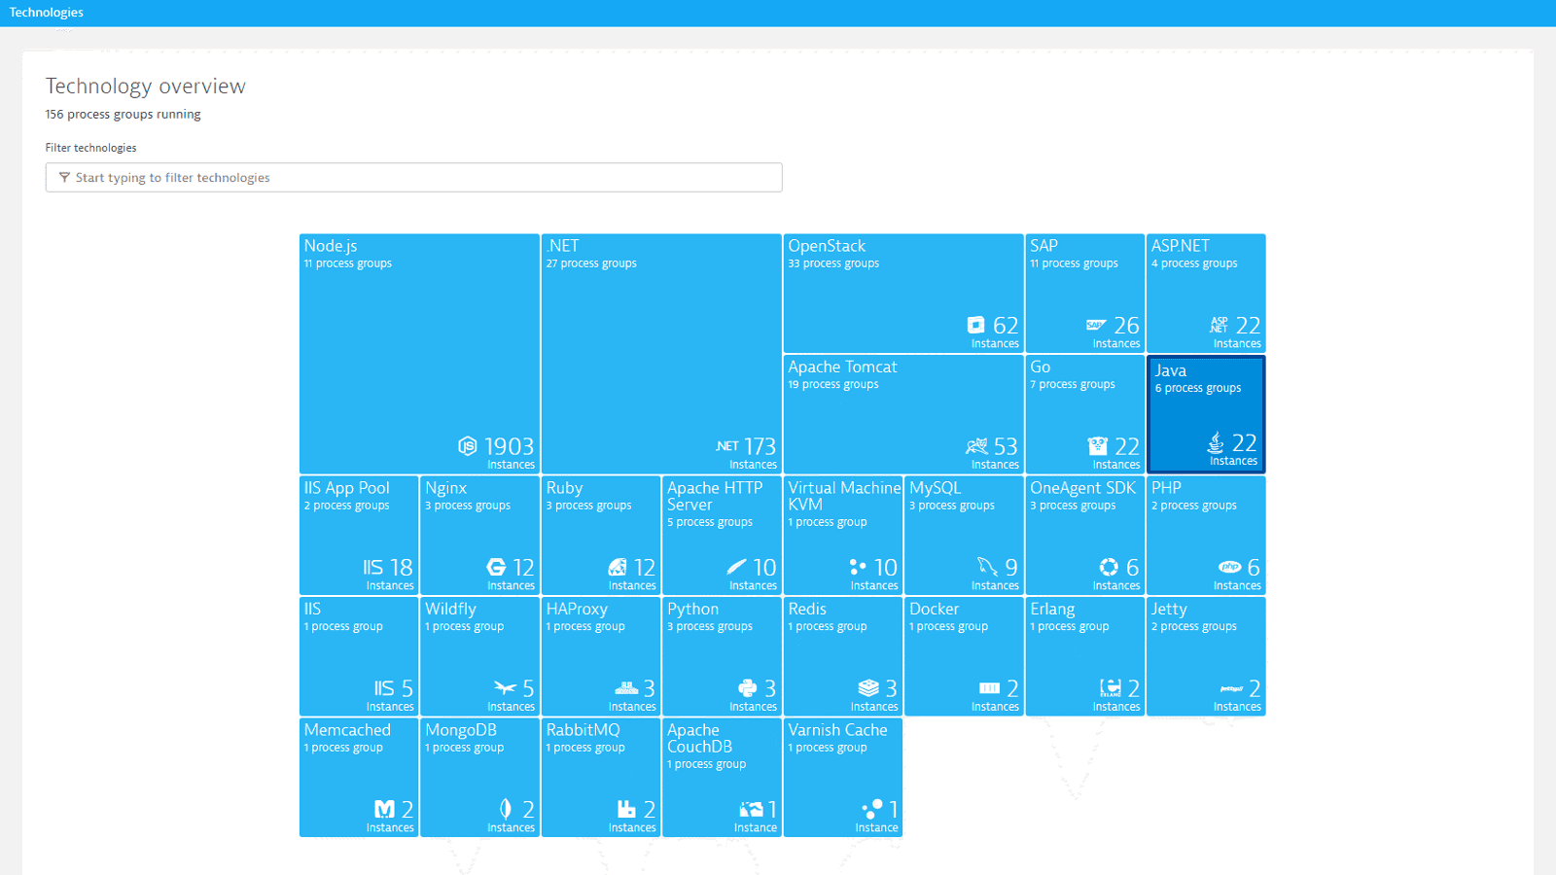Screen dimensions: 1556x875
Task: Click the Apache Tomcat ant icon
Action: 975,446
